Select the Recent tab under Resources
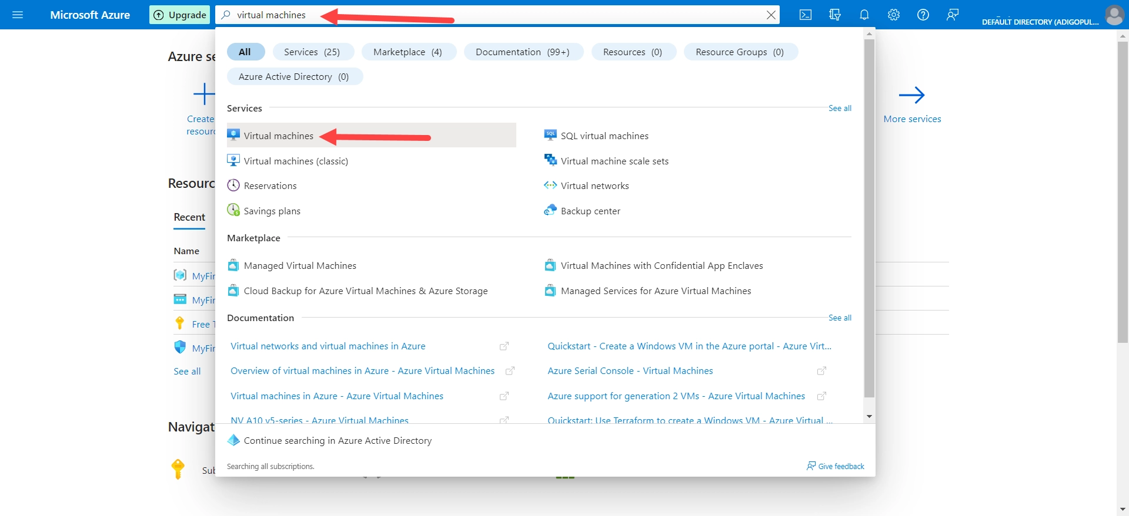 [189, 217]
